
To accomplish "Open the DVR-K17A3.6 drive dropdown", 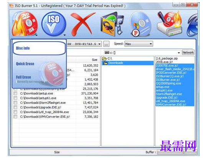I will click(99, 44).
